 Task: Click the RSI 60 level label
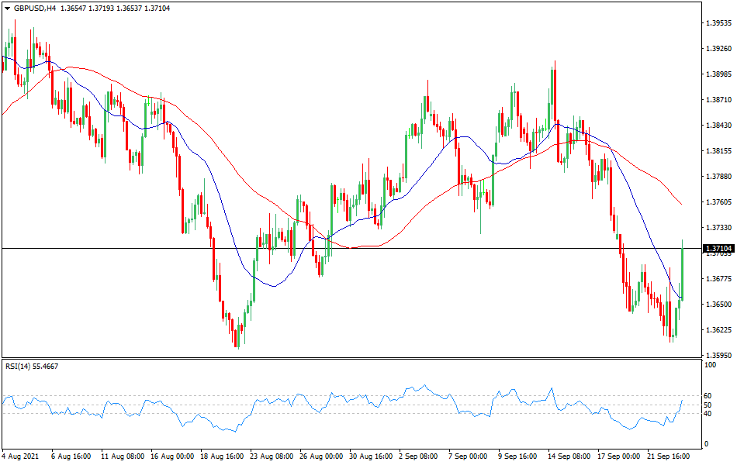click(708, 396)
